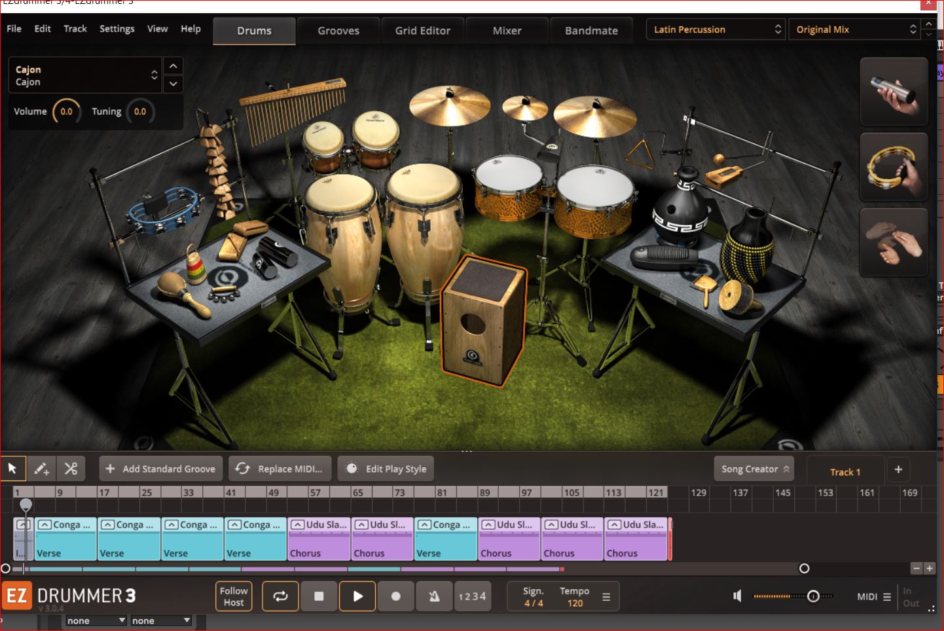Open Edit Play Style
944x631 pixels.
coord(386,469)
